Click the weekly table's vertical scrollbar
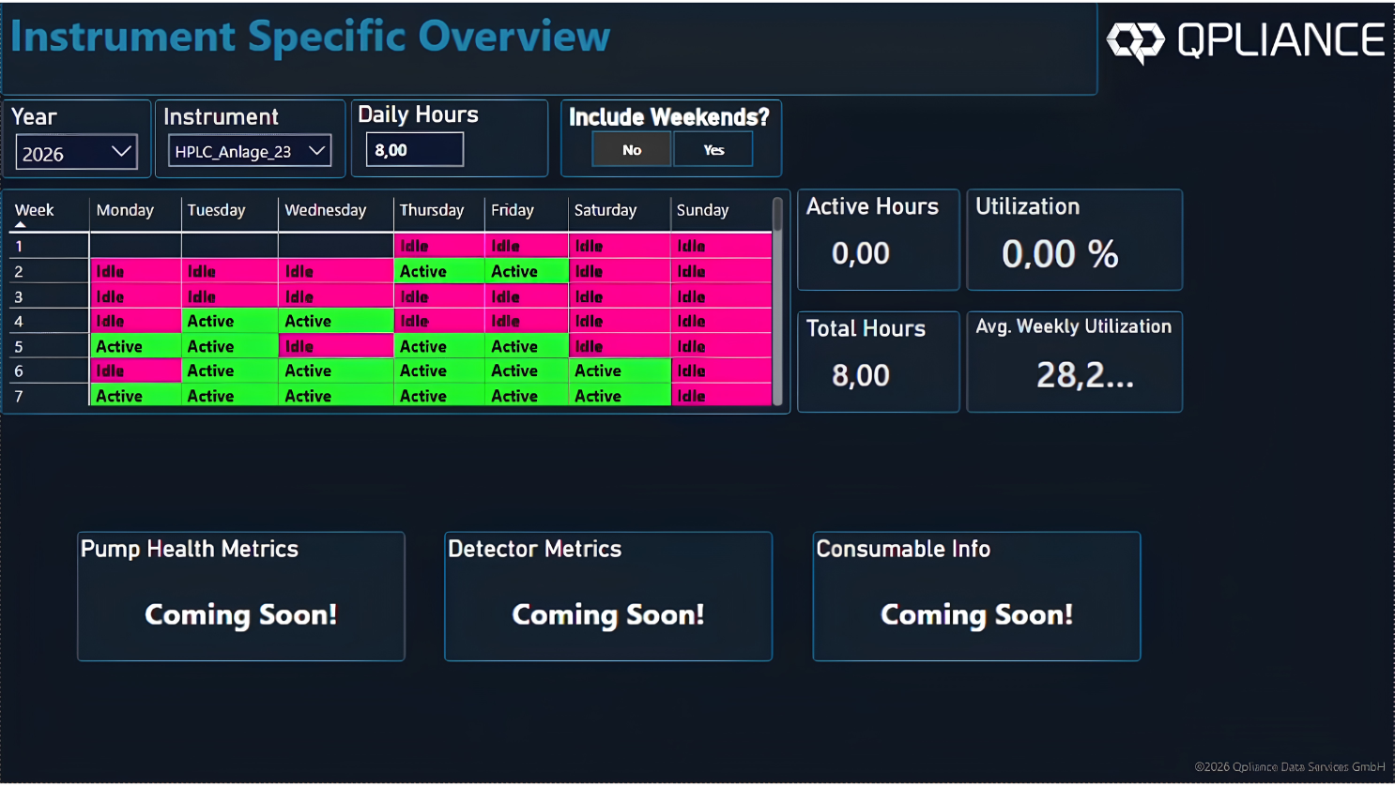Viewport: 1395px width, 786px height. (777, 301)
